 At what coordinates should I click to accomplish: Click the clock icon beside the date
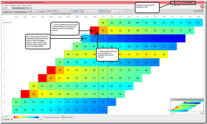[174, 2]
